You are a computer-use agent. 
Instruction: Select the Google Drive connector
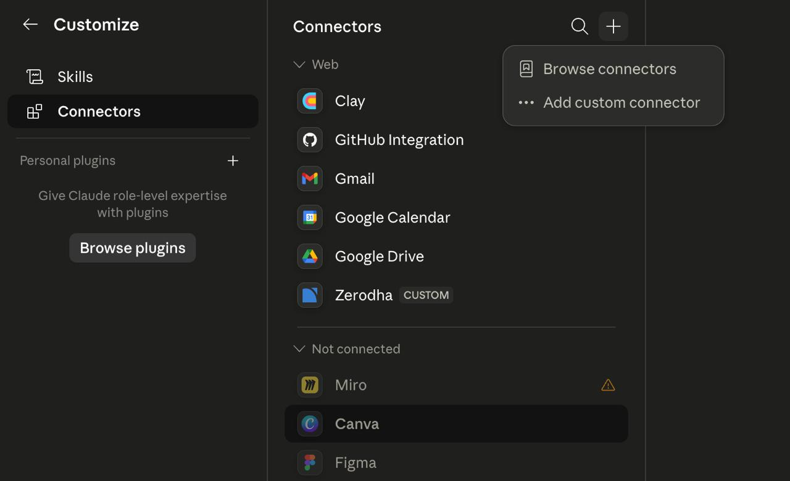pyautogui.click(x=456, y=257)
